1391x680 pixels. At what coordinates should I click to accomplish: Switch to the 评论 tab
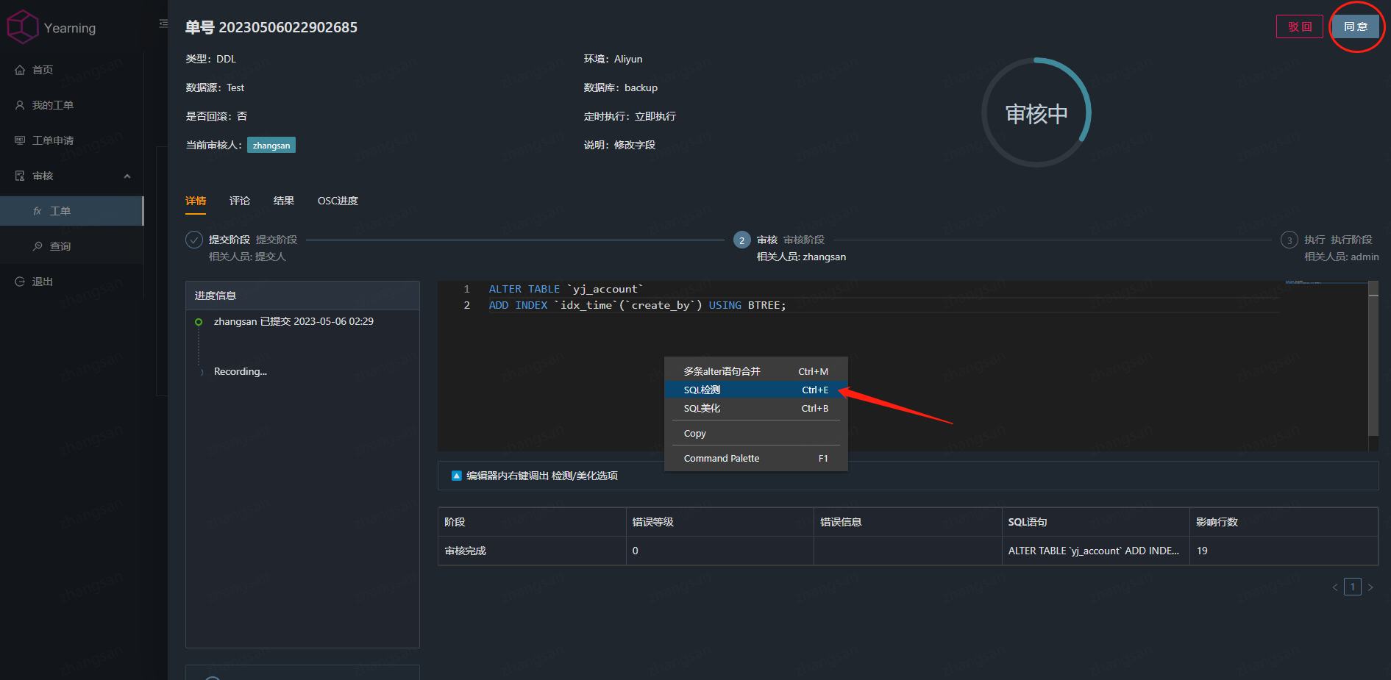click(240, 201)
